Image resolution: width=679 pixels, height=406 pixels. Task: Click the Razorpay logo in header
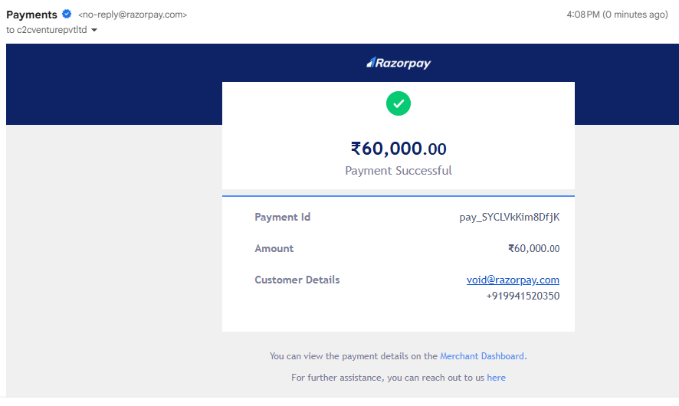399,63
